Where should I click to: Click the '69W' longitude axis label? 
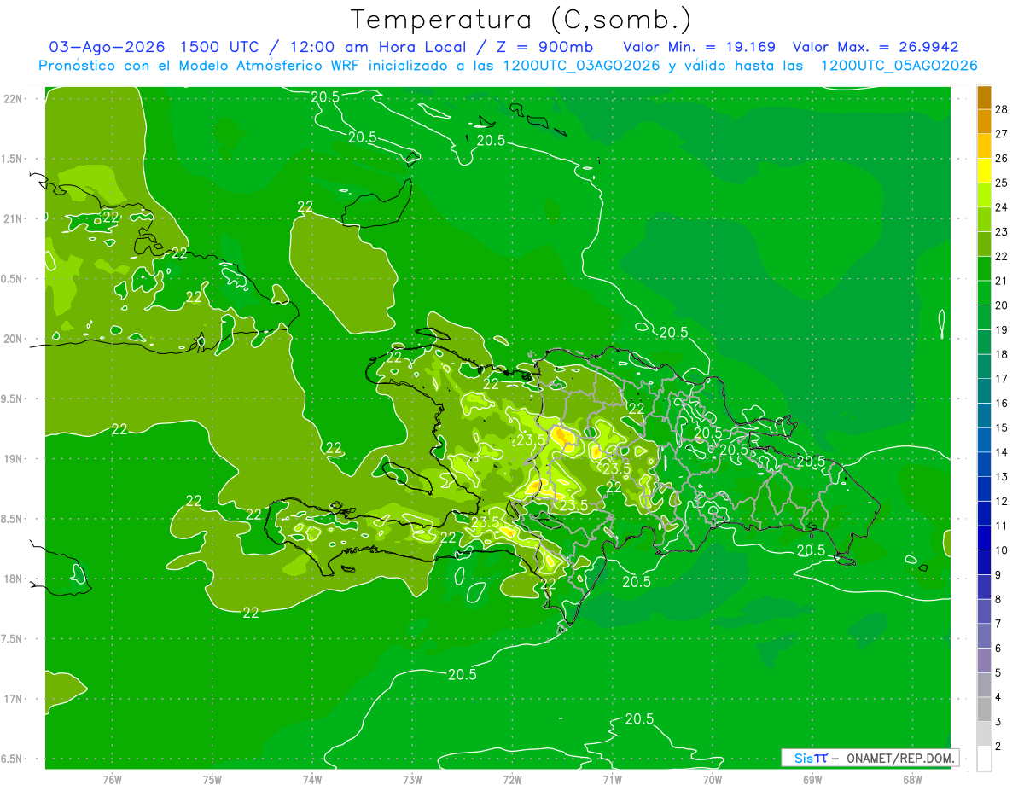click(812, 779)
